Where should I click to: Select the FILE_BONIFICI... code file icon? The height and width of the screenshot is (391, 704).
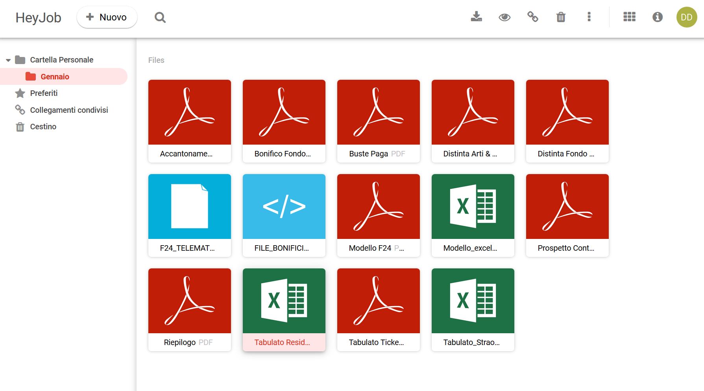(x=284, y=207)
